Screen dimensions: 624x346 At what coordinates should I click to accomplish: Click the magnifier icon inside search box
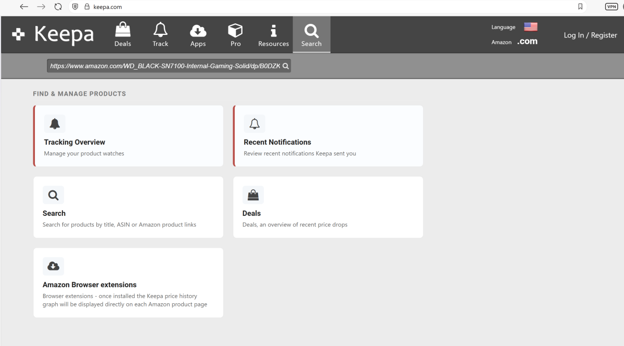285,66
